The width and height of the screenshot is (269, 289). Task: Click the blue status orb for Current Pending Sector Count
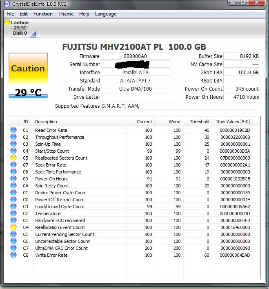(x=13, y=234)
